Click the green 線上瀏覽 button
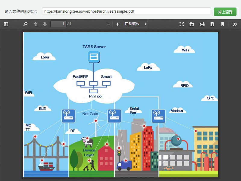Viewport: 241px width, 181px height. [225, 12]
